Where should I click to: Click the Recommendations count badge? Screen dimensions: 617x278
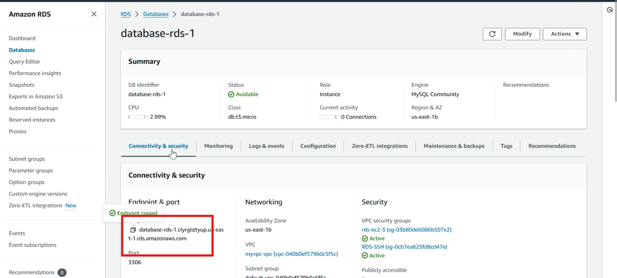pyautogui.click(x=62, y=273)
